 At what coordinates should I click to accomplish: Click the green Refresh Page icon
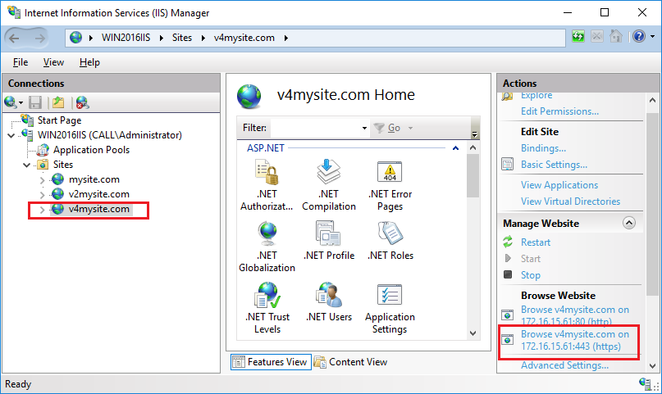click(x=578, y=37)
